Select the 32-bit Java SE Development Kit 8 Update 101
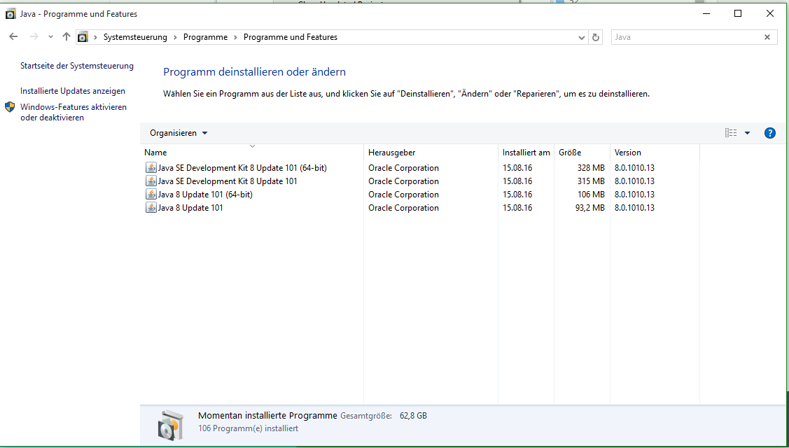Image resolution: width=789 pixels, height=448 pixels. (228, 181)
